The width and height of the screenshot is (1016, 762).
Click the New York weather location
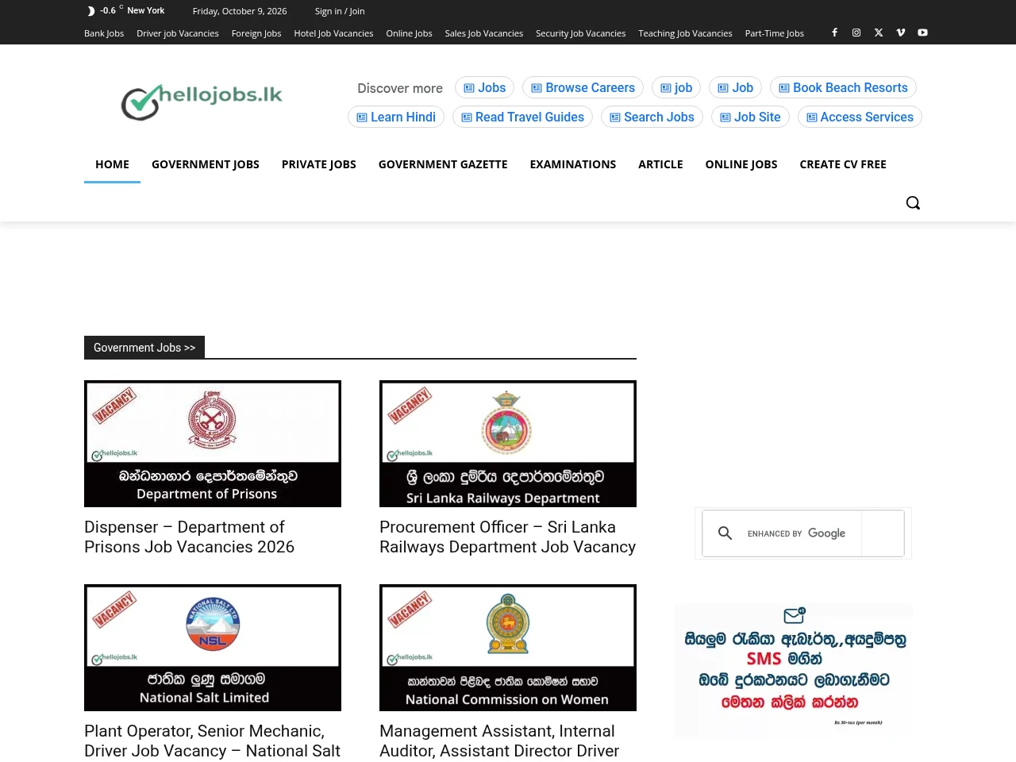(146, 11)
